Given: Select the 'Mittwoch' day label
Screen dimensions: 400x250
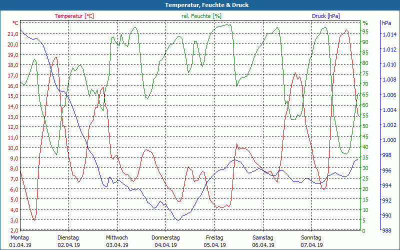Looking at the screenshot, I should point(117,237).
